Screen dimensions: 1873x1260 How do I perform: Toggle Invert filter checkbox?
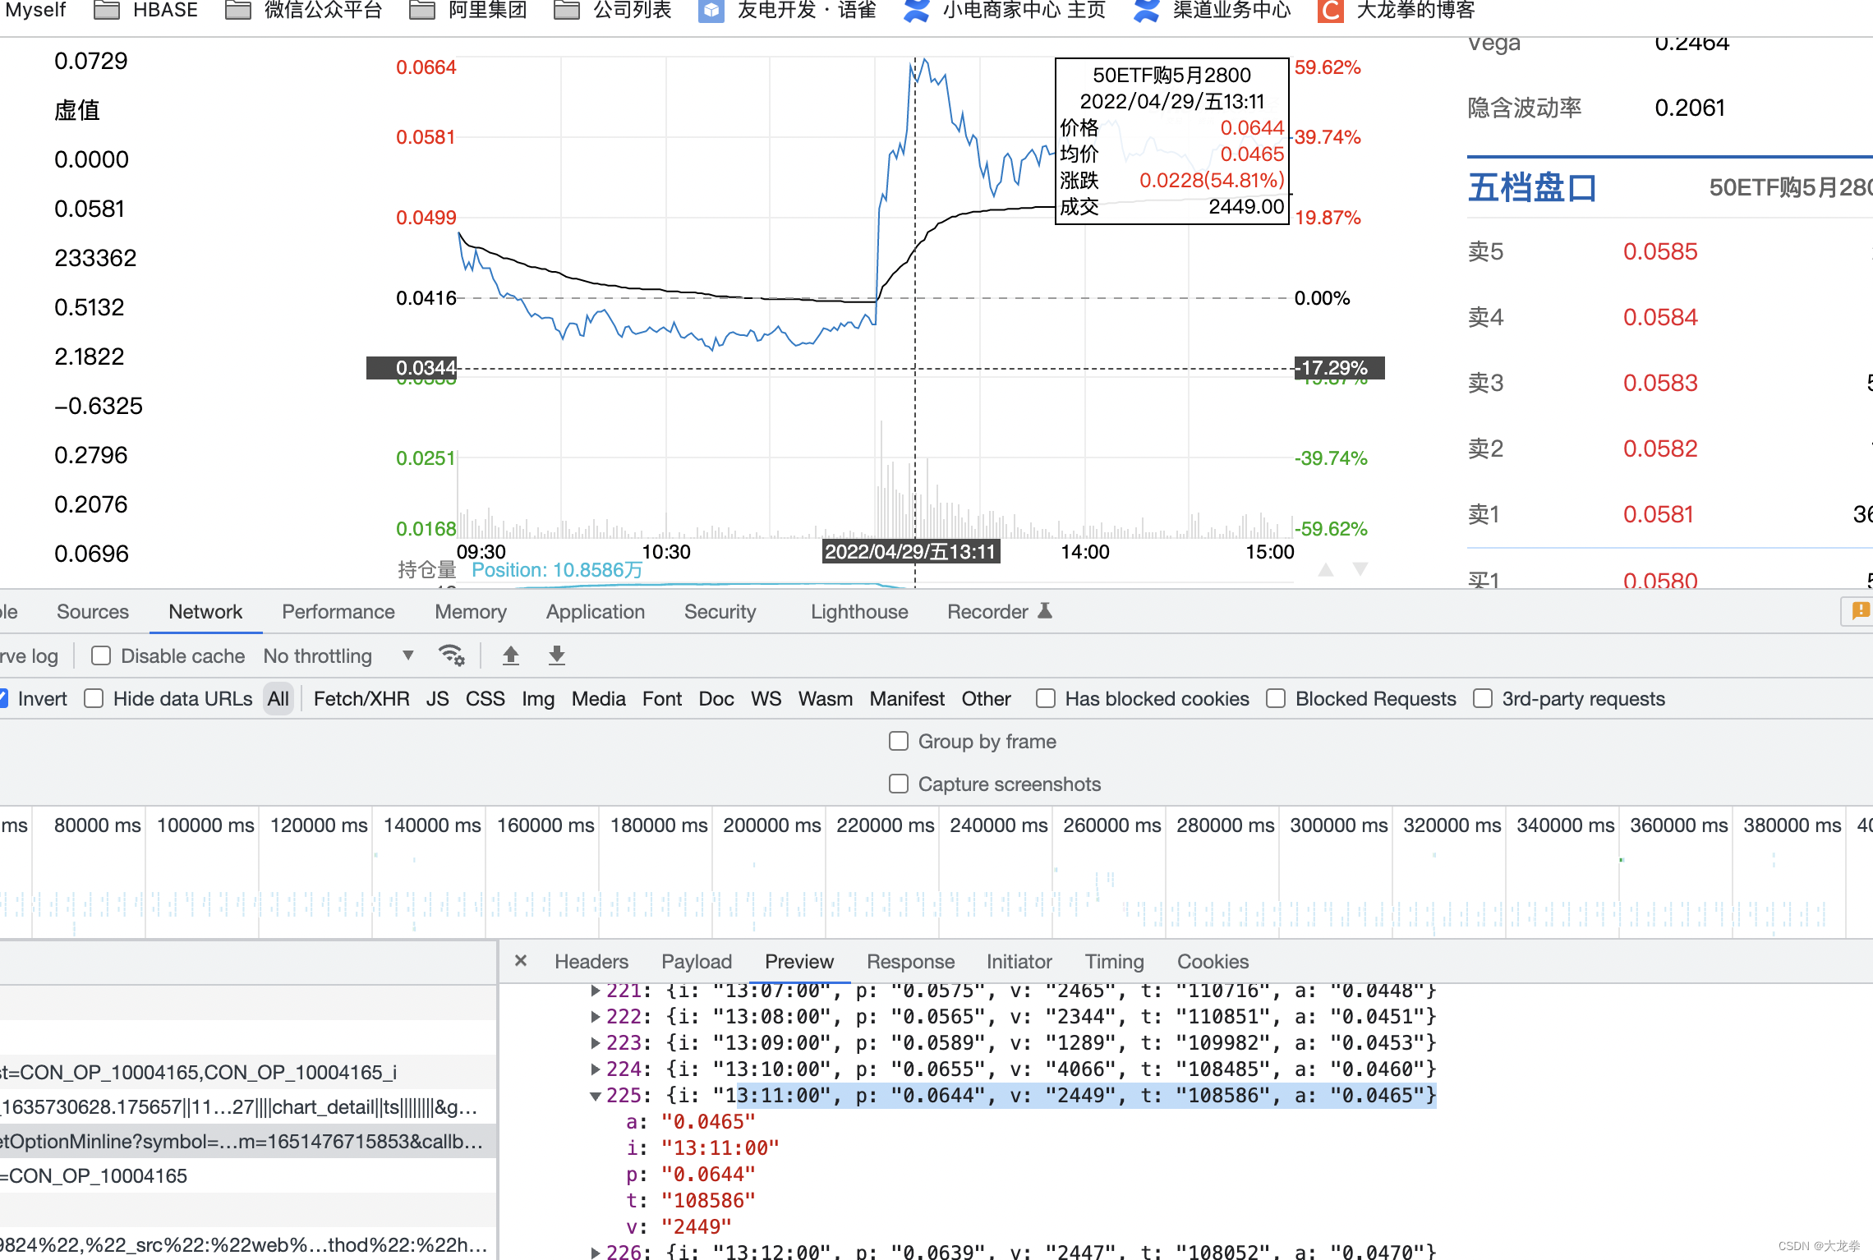click(x=3, y=698)
